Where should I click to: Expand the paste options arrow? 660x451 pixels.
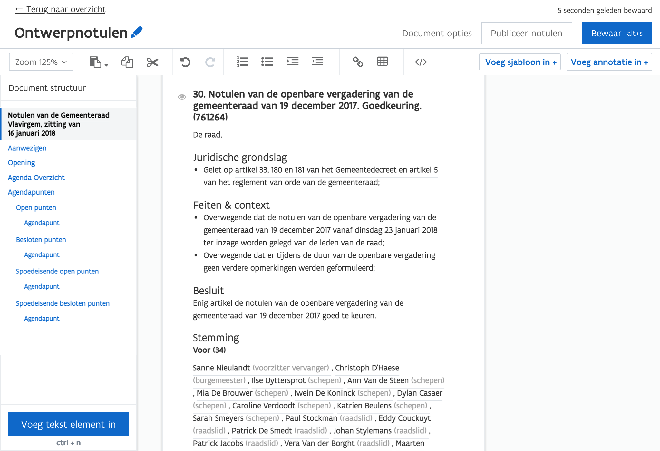point(106,65)
